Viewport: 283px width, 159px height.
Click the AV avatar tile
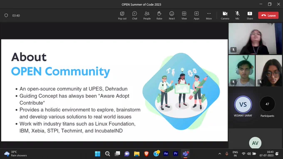[255, 143]
